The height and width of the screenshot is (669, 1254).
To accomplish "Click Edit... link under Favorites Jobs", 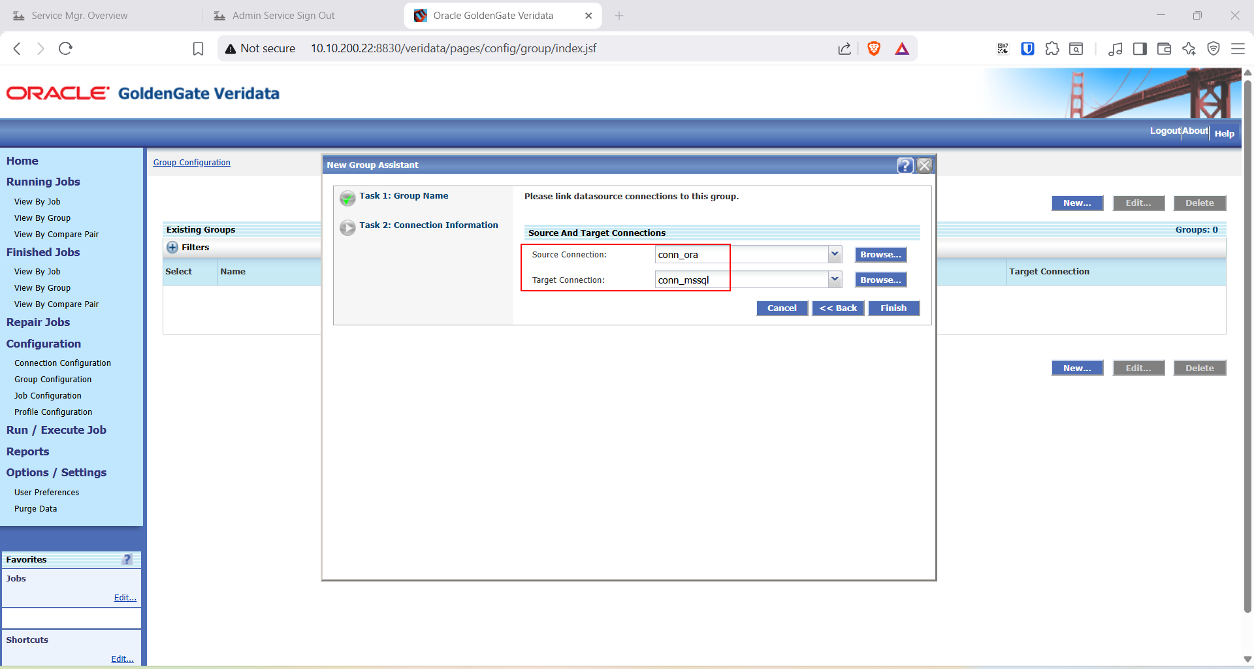I will (x=125, y=598).
